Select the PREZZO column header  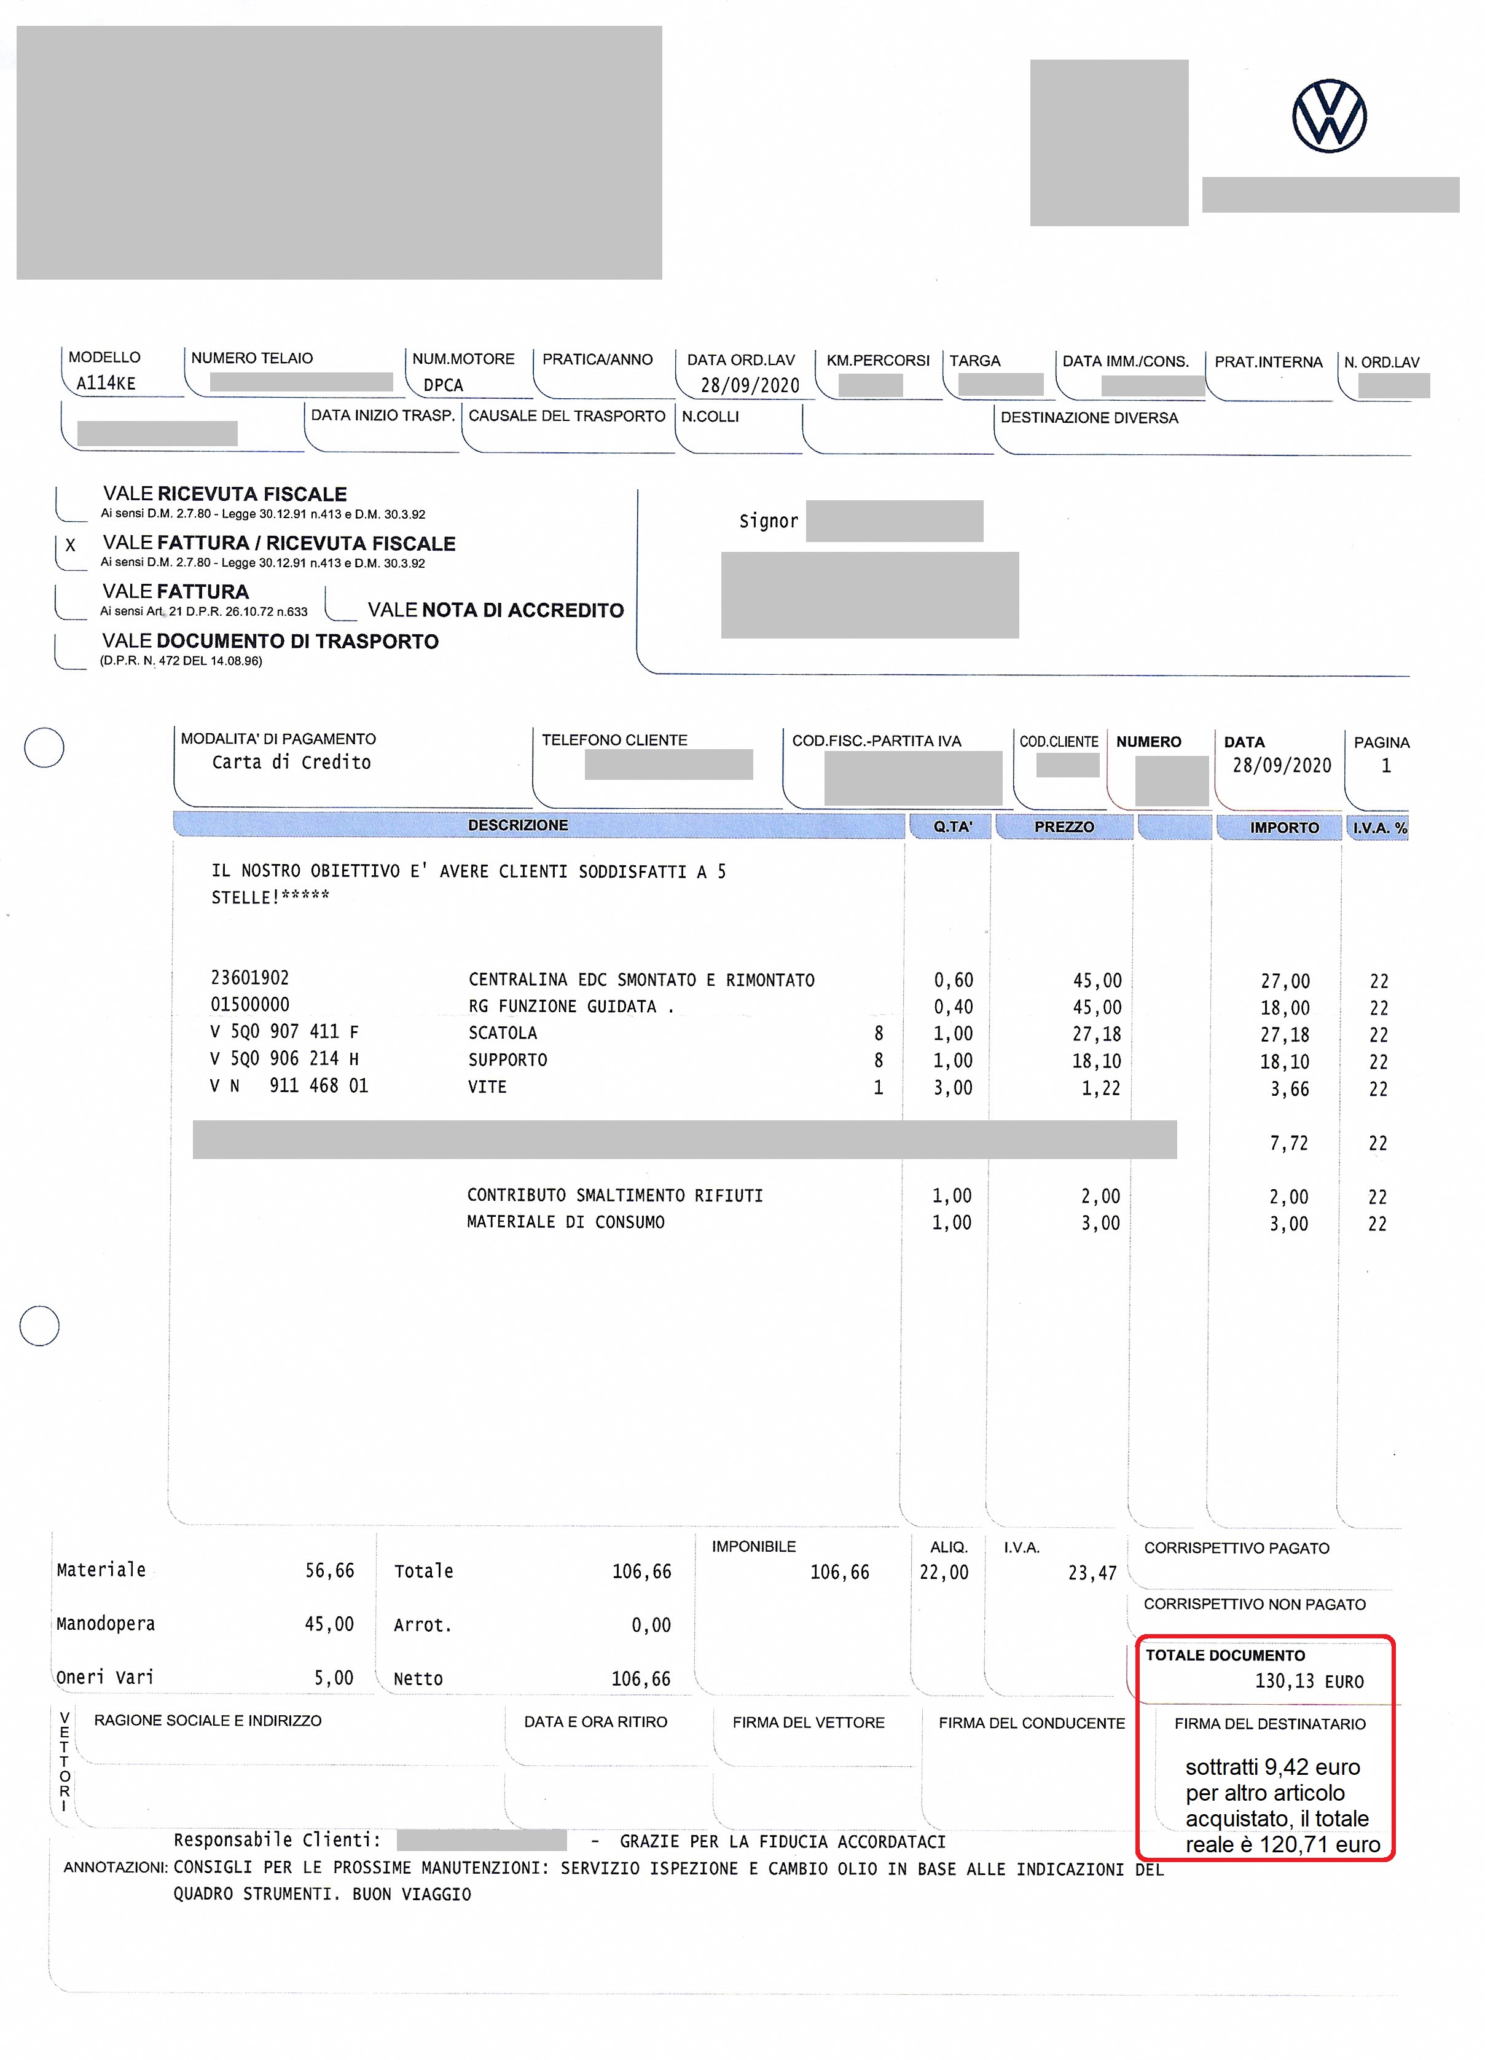1064,827
